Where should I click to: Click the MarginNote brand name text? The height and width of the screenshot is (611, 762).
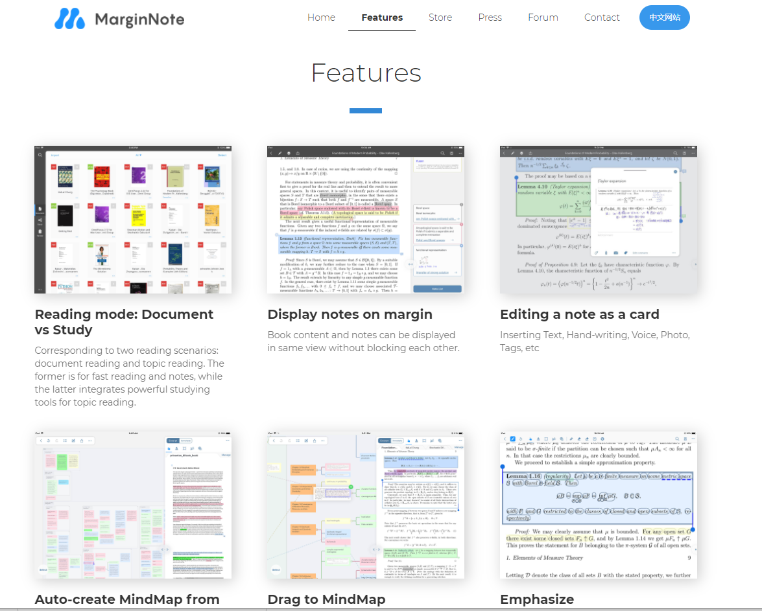coord(139,19)
